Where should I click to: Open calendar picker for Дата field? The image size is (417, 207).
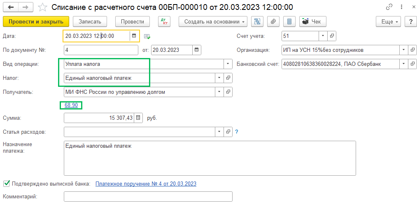click(134, 36)
